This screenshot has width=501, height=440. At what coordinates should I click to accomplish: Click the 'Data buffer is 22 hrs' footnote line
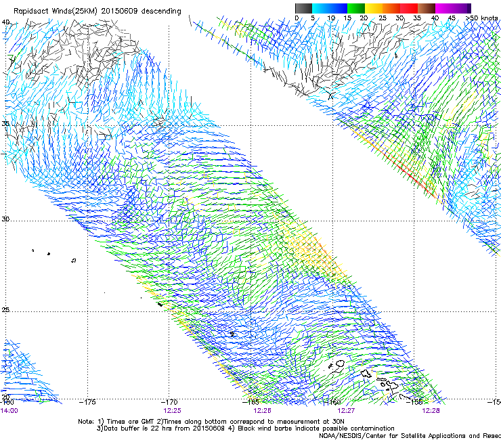245,428
